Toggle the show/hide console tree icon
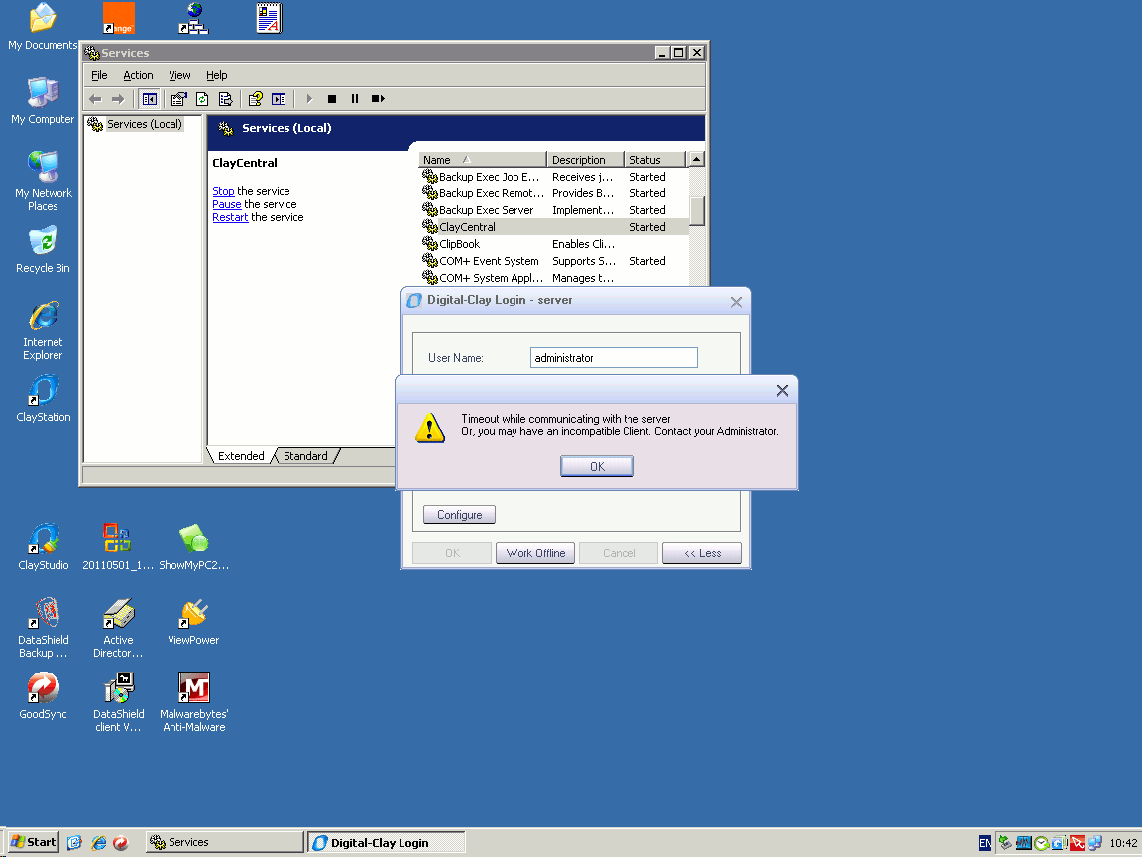The width and height of the screenshot is (1142, 857). [x=150, y=99]
